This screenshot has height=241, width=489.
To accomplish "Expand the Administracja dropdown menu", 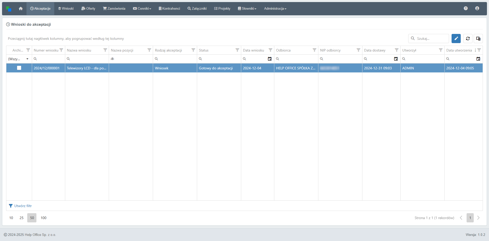I will 275,9.
